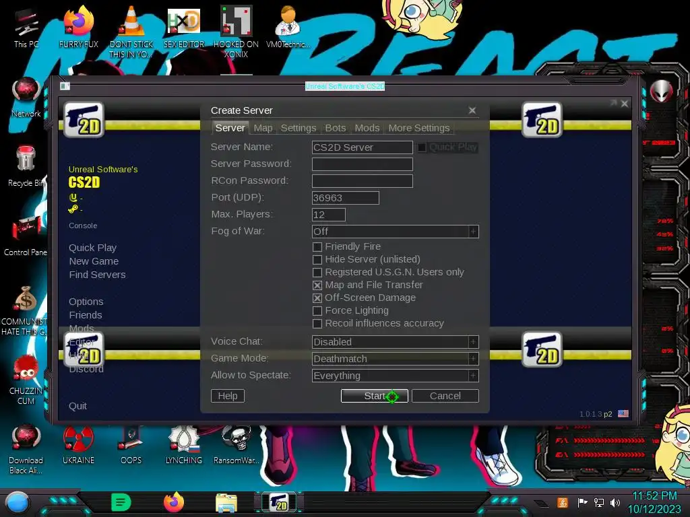Launch Firefox from the taskbar
690x517 pixels.
point(174,502)
